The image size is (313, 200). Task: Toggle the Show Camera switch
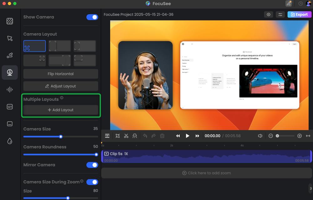[92, 17]
